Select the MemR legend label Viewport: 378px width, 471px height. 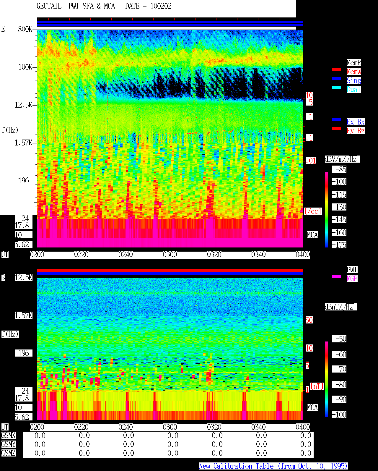click(354, 63)
